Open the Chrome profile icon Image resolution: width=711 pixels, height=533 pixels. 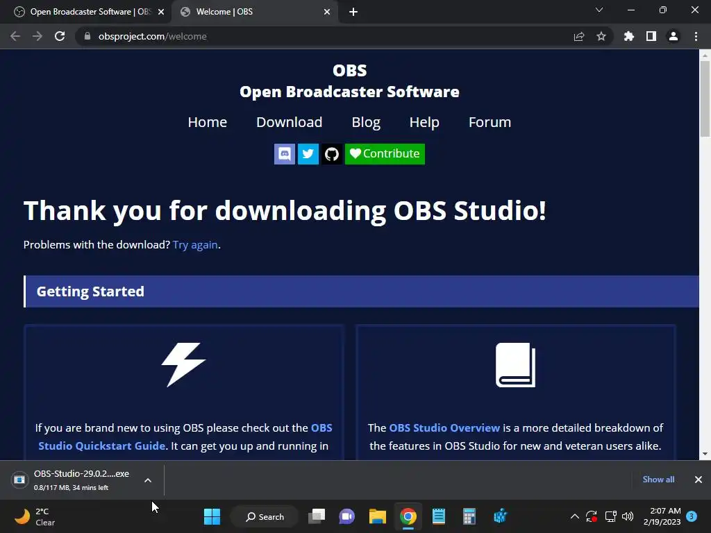tap(674, 36)
